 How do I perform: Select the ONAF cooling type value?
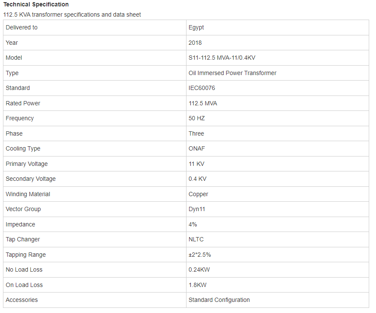tap(197, 148)
